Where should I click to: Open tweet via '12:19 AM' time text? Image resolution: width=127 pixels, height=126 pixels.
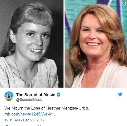pos(12,120)
